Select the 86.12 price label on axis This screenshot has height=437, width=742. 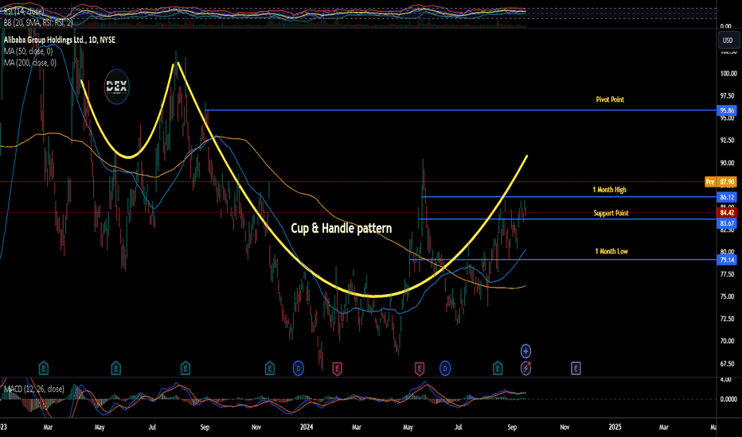pyautogui.click(x=727, y=197)
